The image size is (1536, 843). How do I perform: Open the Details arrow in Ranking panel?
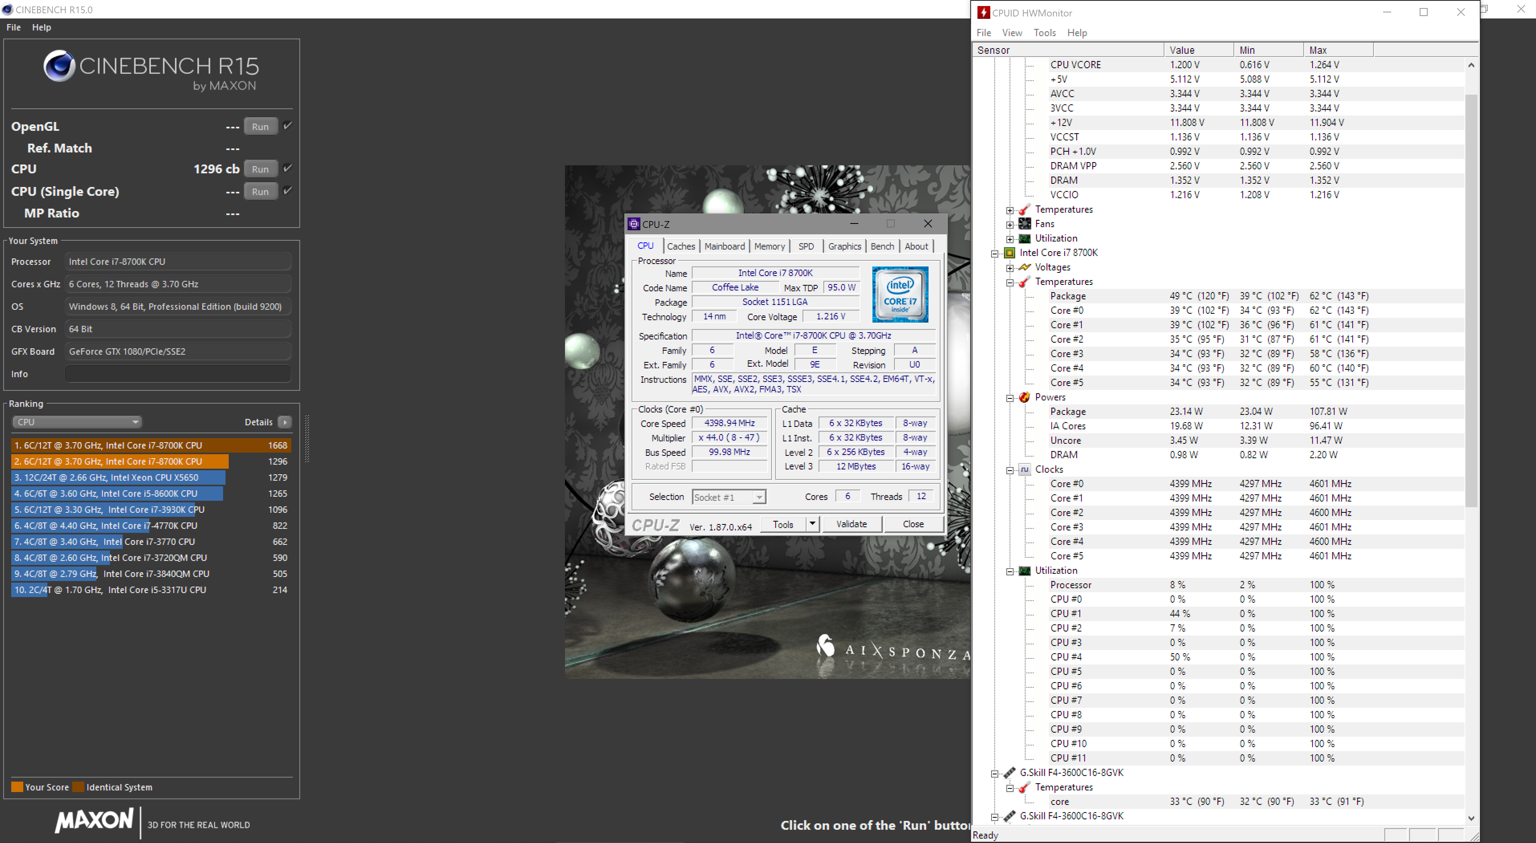click(x=285, y=422)
